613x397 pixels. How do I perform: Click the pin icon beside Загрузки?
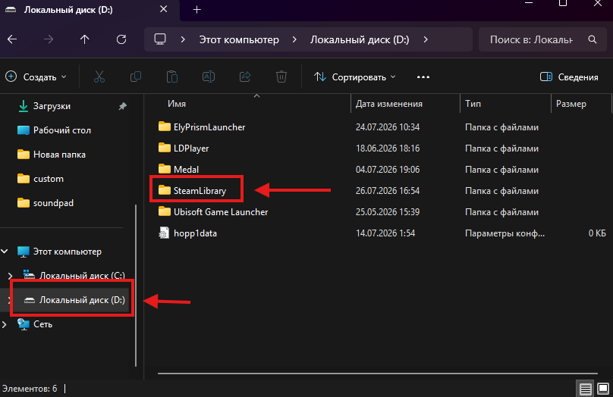(123, 106)
